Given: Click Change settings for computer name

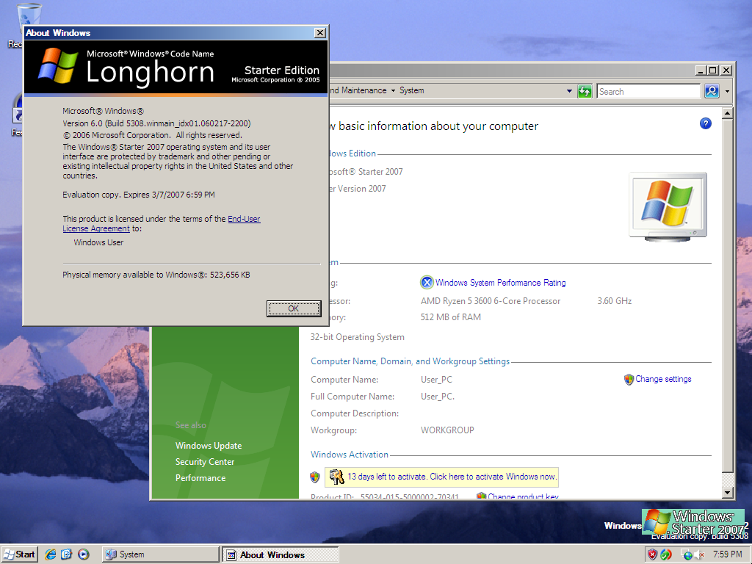Looking at the screenshot, I should coord(663,379).
